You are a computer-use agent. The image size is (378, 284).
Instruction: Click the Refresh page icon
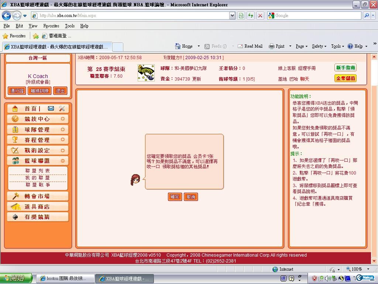click(x=251, y=16)
